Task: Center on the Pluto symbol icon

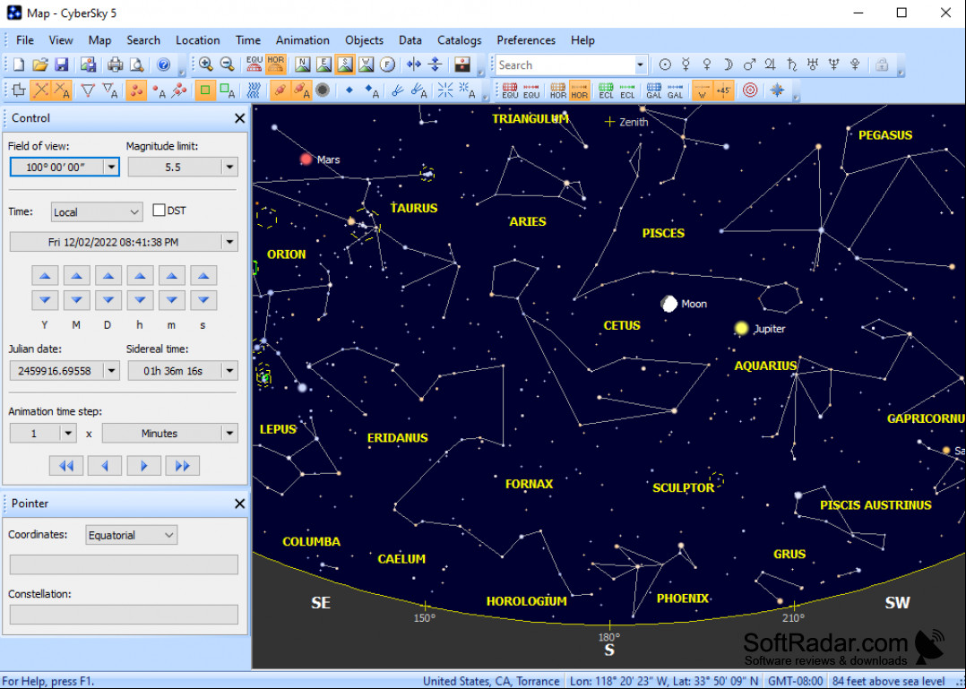Action: click(x=855, y=65)
